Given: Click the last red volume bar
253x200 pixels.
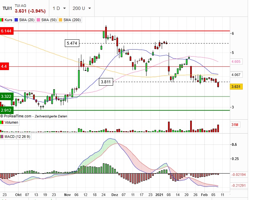Looking at the screenshot, I should coord(218,128).
